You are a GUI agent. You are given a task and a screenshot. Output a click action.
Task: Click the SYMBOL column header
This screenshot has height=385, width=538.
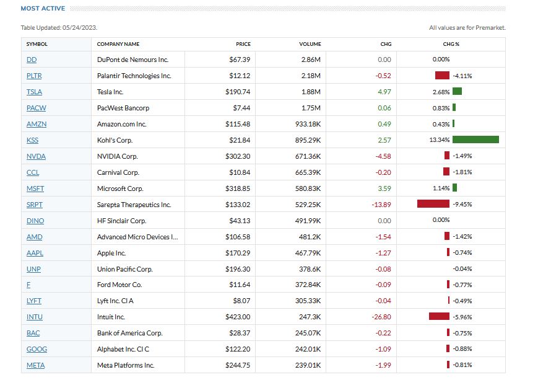(x=37, y=44)
